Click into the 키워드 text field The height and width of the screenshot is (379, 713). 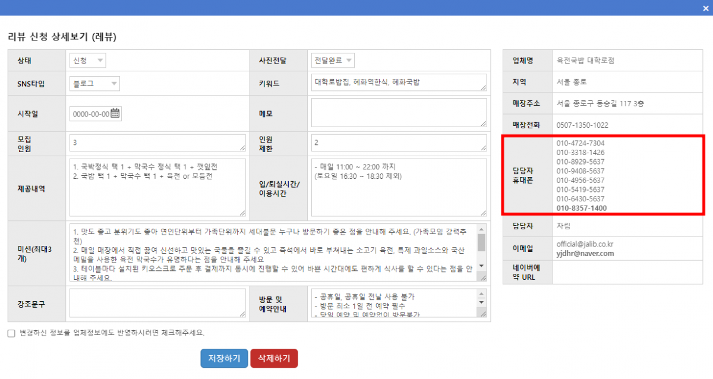tap(398, 83)
